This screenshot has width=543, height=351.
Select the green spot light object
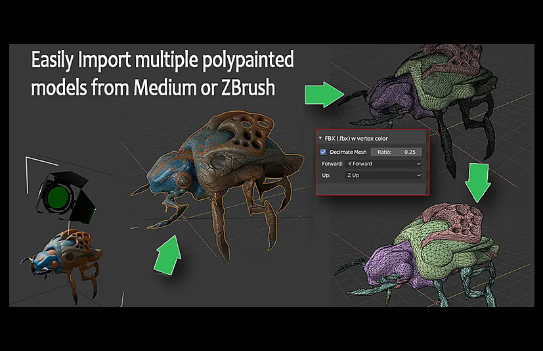(66, 198)
